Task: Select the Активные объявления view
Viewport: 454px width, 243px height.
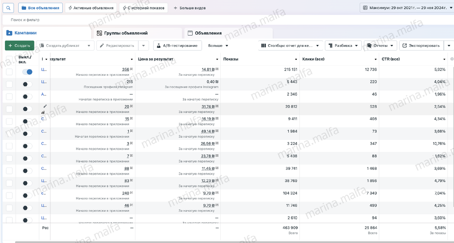Action: tap(90, 8)
